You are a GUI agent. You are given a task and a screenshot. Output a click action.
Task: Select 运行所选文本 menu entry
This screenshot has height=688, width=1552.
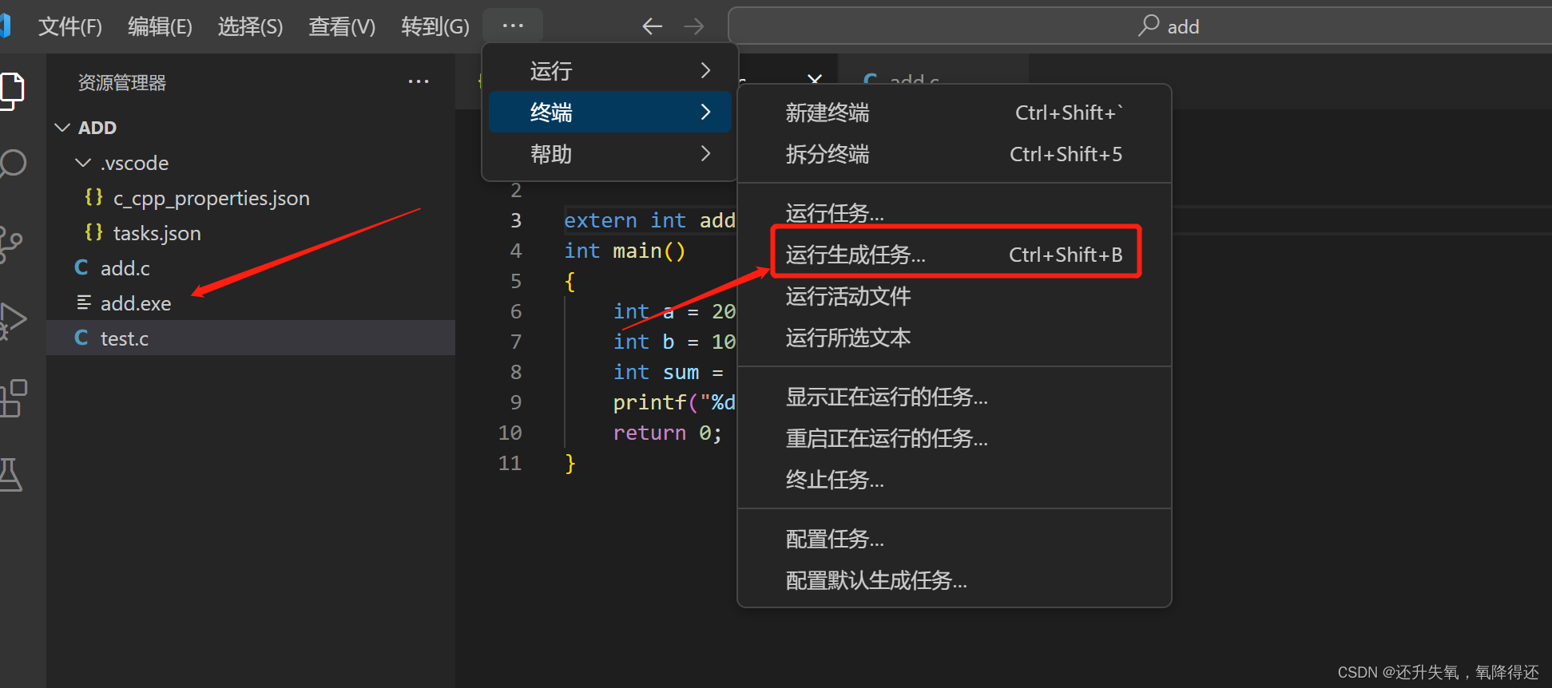click(x=955, y=338)
